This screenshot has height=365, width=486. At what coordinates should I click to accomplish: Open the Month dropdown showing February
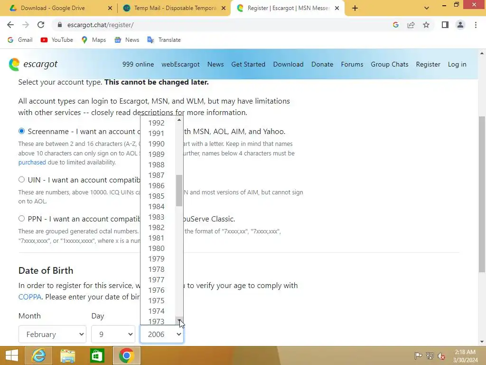[x=52, y=334]
